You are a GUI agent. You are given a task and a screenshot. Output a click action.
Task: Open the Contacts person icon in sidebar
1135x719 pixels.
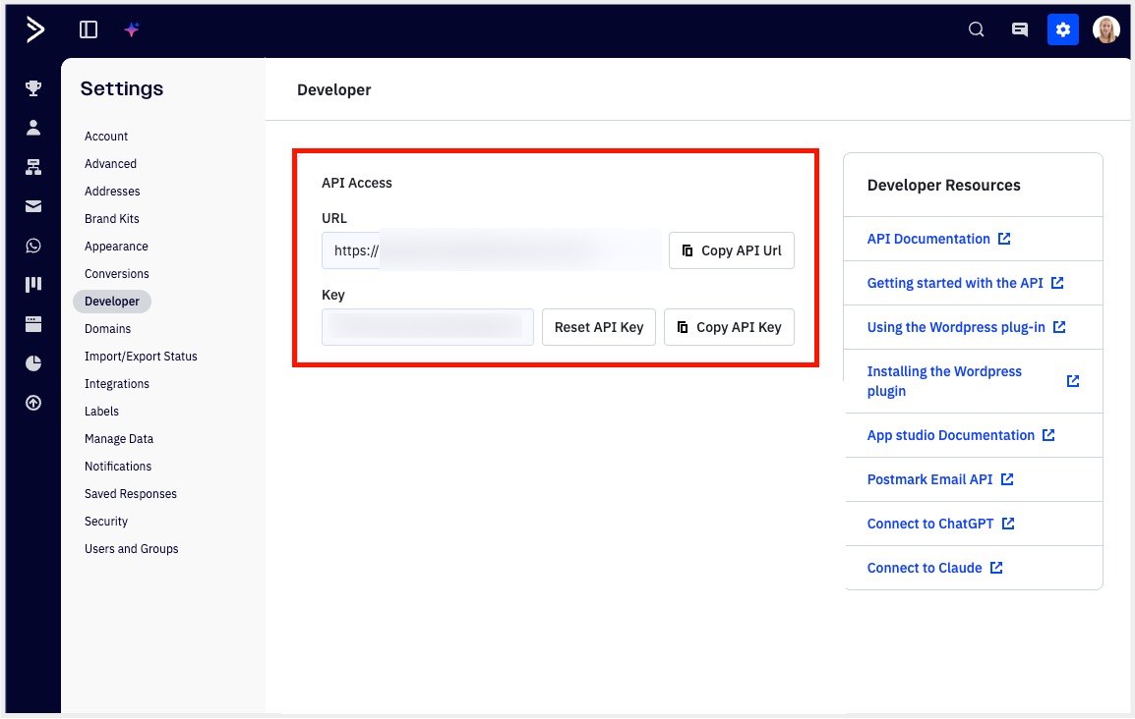pyautogui.click(x=33, y=128)
